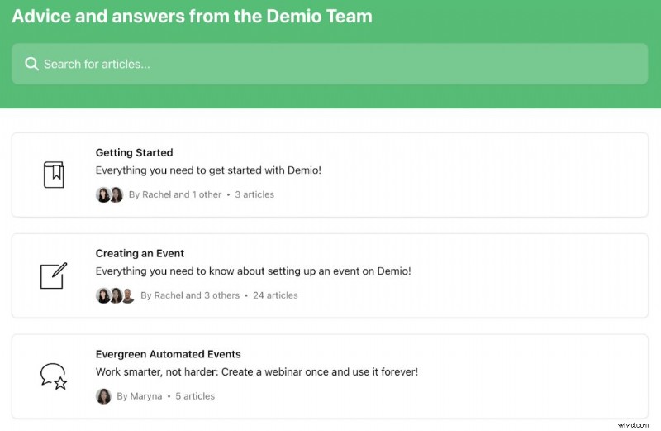
Task: Click the bookmark book icon for Getting Started
Action: pos(54,175)
